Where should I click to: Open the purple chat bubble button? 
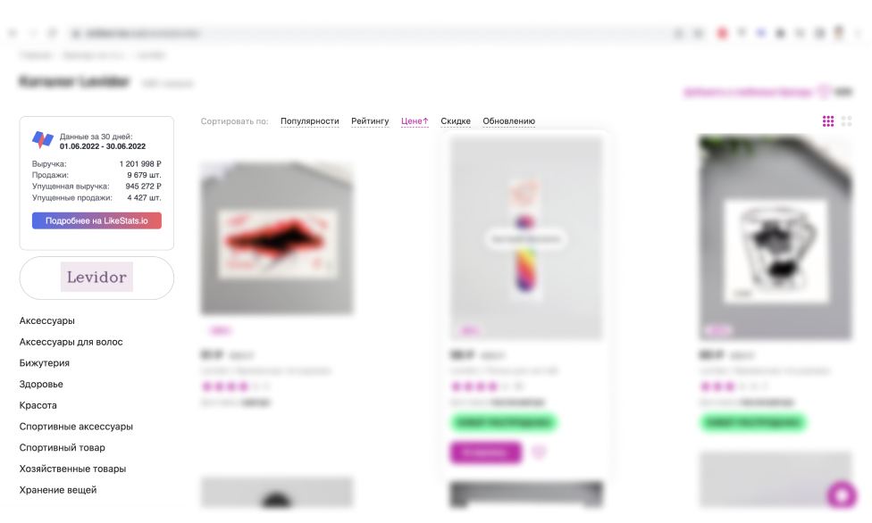click(842, 494)
